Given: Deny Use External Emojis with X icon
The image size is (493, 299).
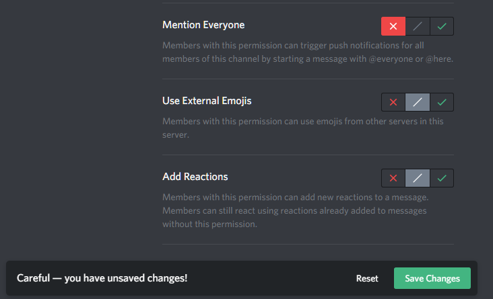Looking at the screenshot, I should click(393, 102).
